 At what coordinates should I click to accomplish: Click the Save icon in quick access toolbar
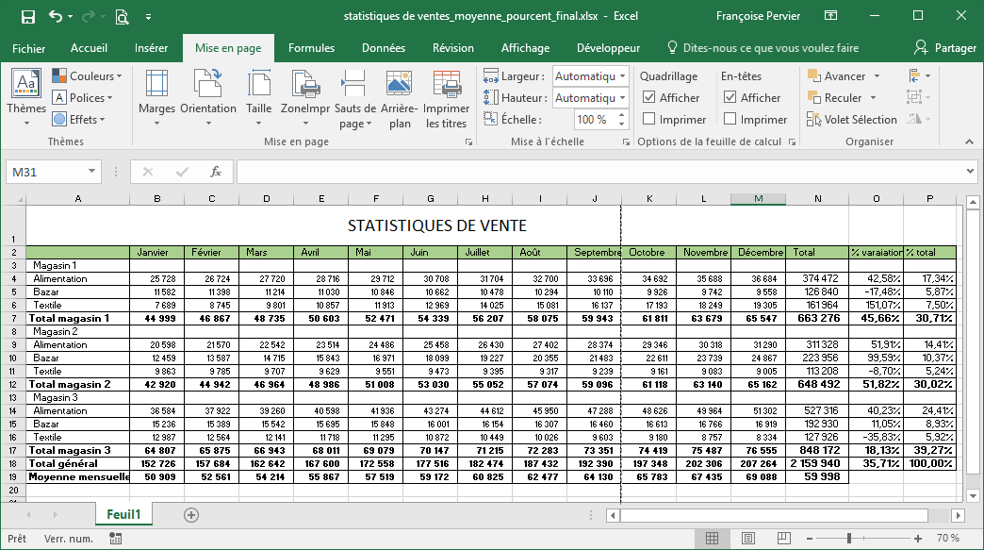click(27, 17)
